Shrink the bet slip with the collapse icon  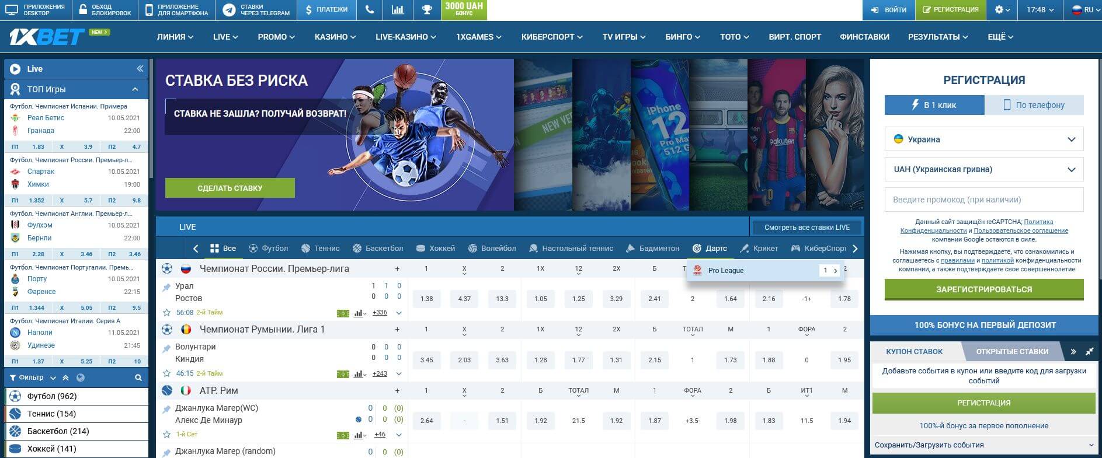1089,351
